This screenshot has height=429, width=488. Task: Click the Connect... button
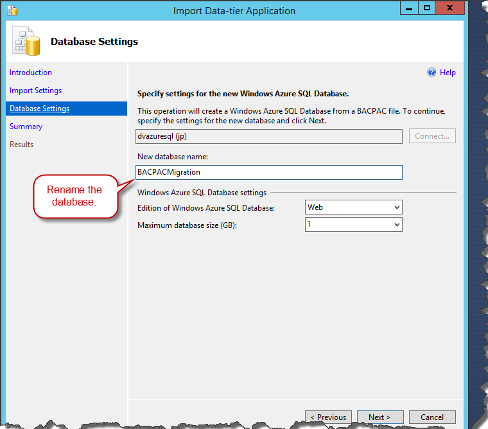click(432, 136)
